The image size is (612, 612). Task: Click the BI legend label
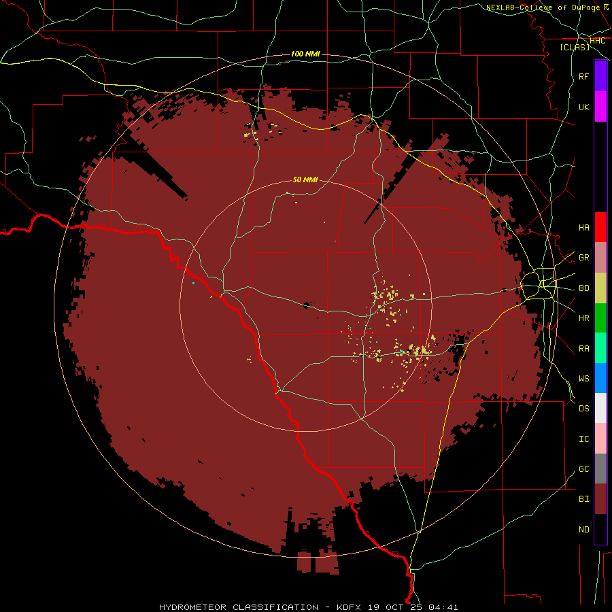pos(584,499)
